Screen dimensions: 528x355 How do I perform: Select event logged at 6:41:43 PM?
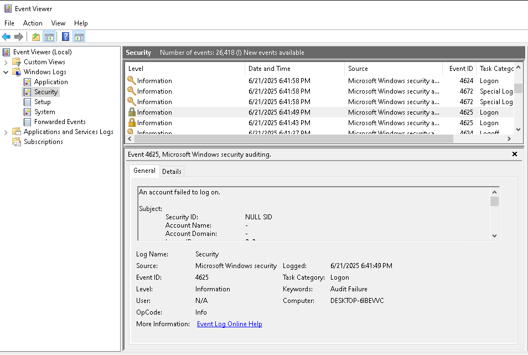(320, 123)
